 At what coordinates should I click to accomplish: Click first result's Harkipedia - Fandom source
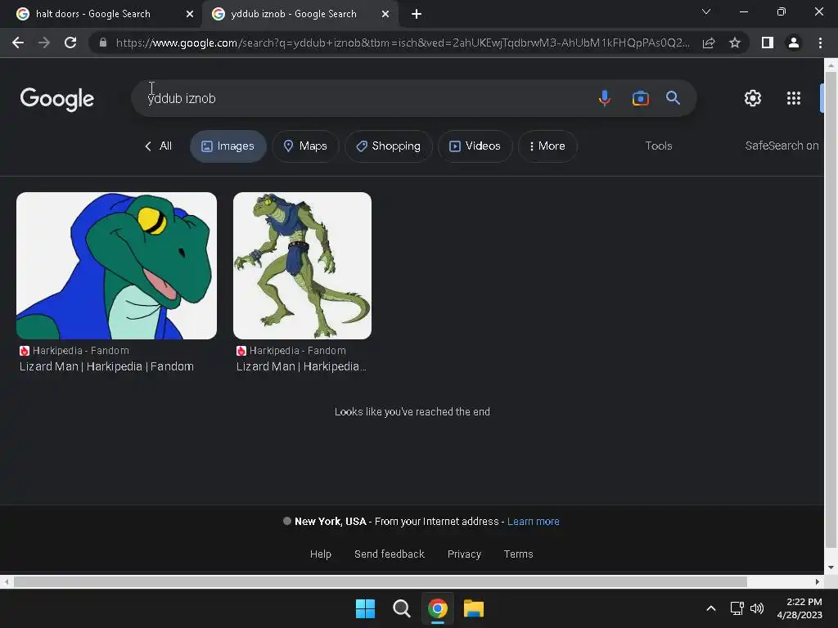coord(74,350)
